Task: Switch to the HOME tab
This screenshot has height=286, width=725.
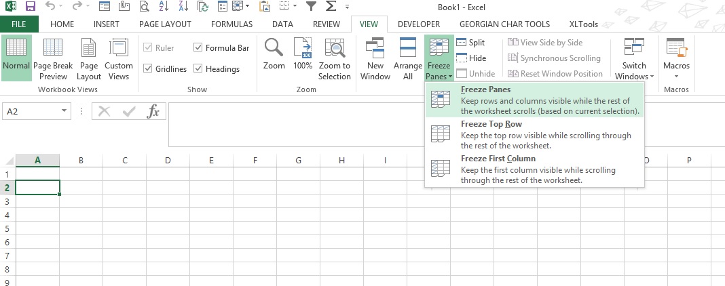Action: pos(62,24)
